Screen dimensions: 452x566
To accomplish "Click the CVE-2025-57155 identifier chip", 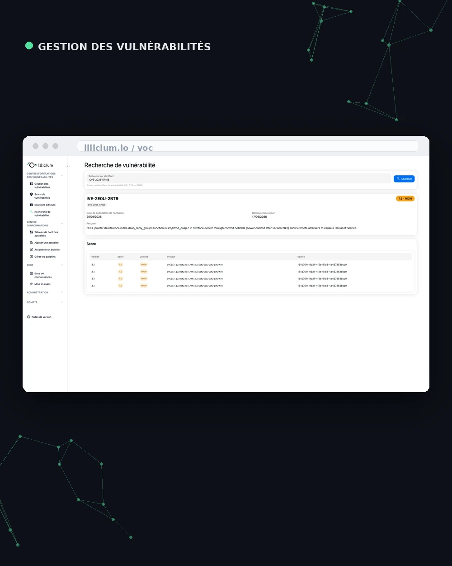I will point(97,205).
